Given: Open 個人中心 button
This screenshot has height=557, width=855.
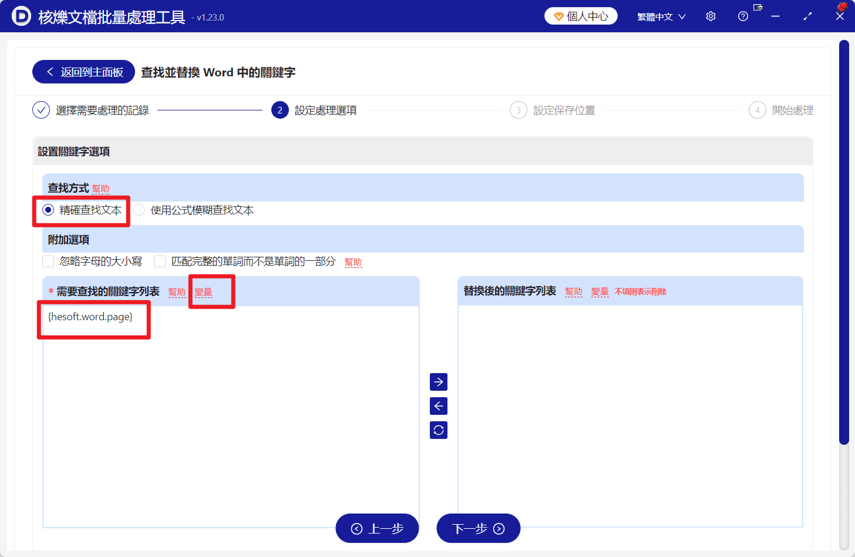Looking at the screenshot, I should coord(581,16).
